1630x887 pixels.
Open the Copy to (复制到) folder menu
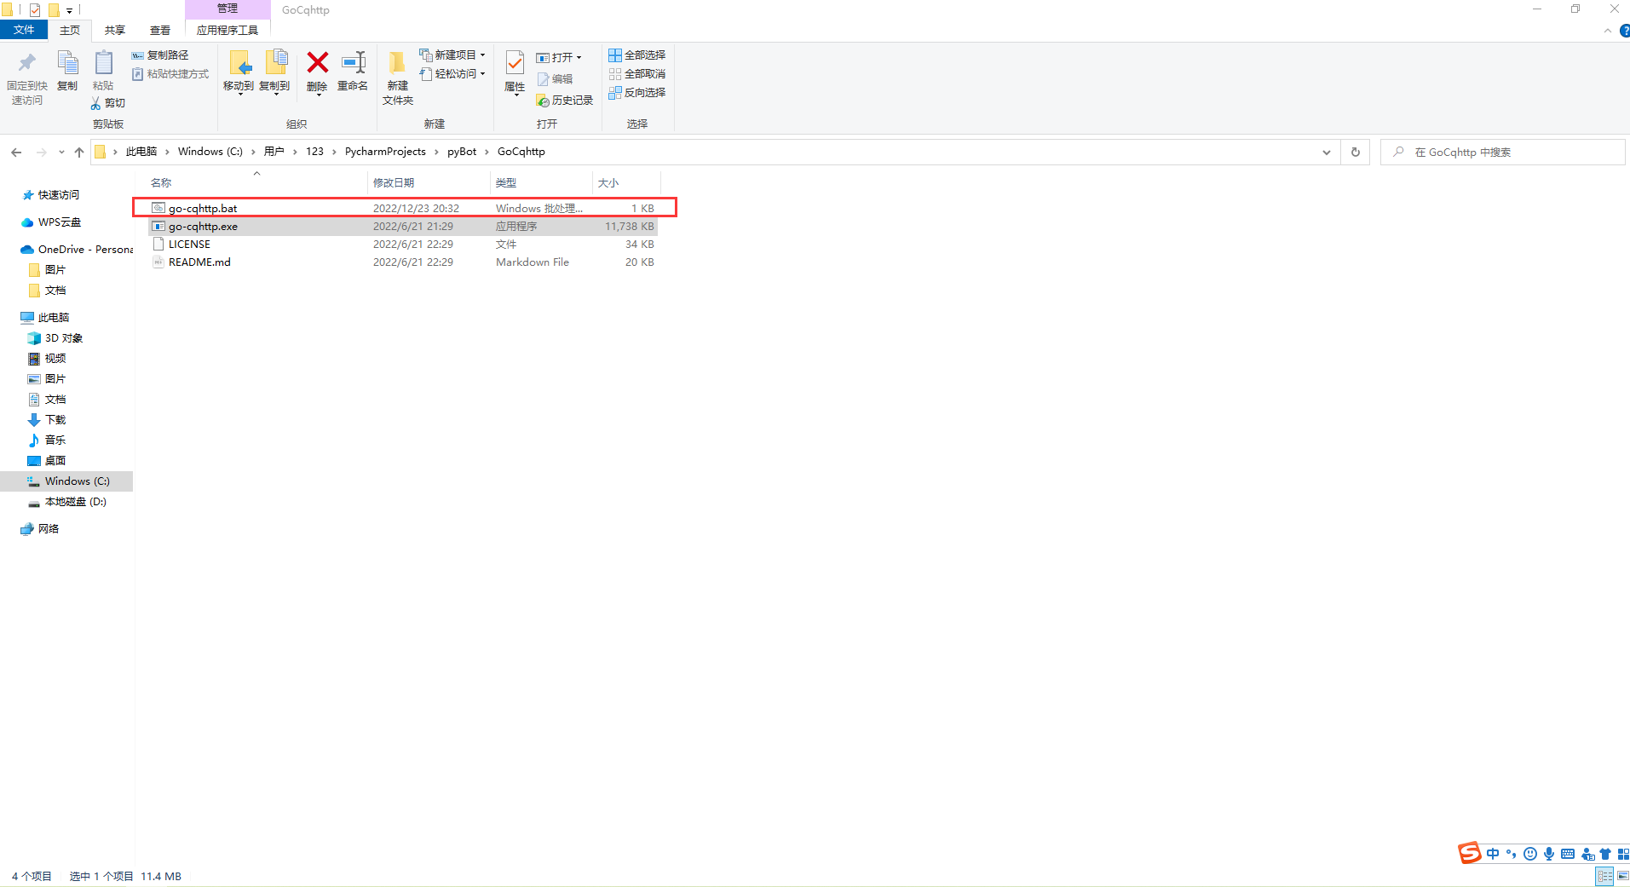[x=274, y=72]
